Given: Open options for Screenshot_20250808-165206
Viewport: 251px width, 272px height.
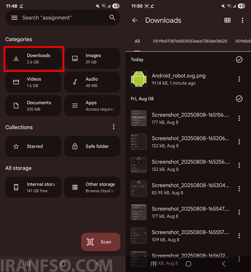Looking at the screenshot, I should [239, 142].
